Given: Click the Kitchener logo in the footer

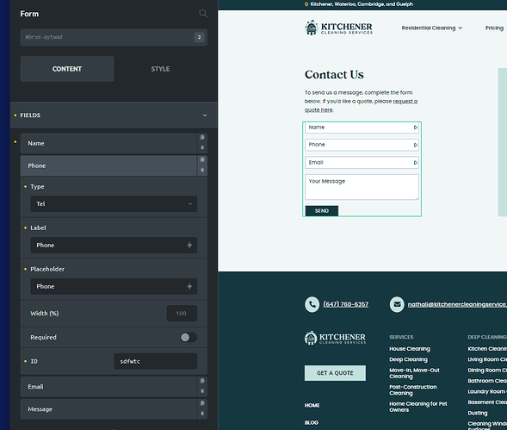Looking at the screenshot, I should (x=335, y=338).
